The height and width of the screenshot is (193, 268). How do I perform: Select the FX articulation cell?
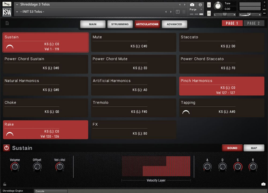[x=134, y=130]
